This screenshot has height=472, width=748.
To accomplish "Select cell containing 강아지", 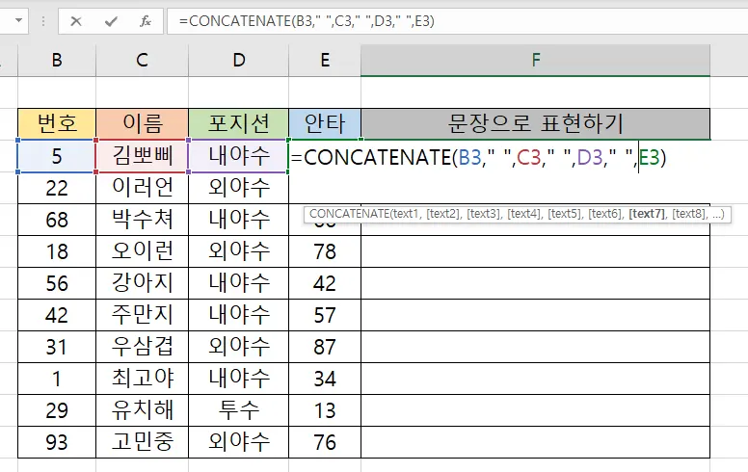I will [x=142, y=283].
